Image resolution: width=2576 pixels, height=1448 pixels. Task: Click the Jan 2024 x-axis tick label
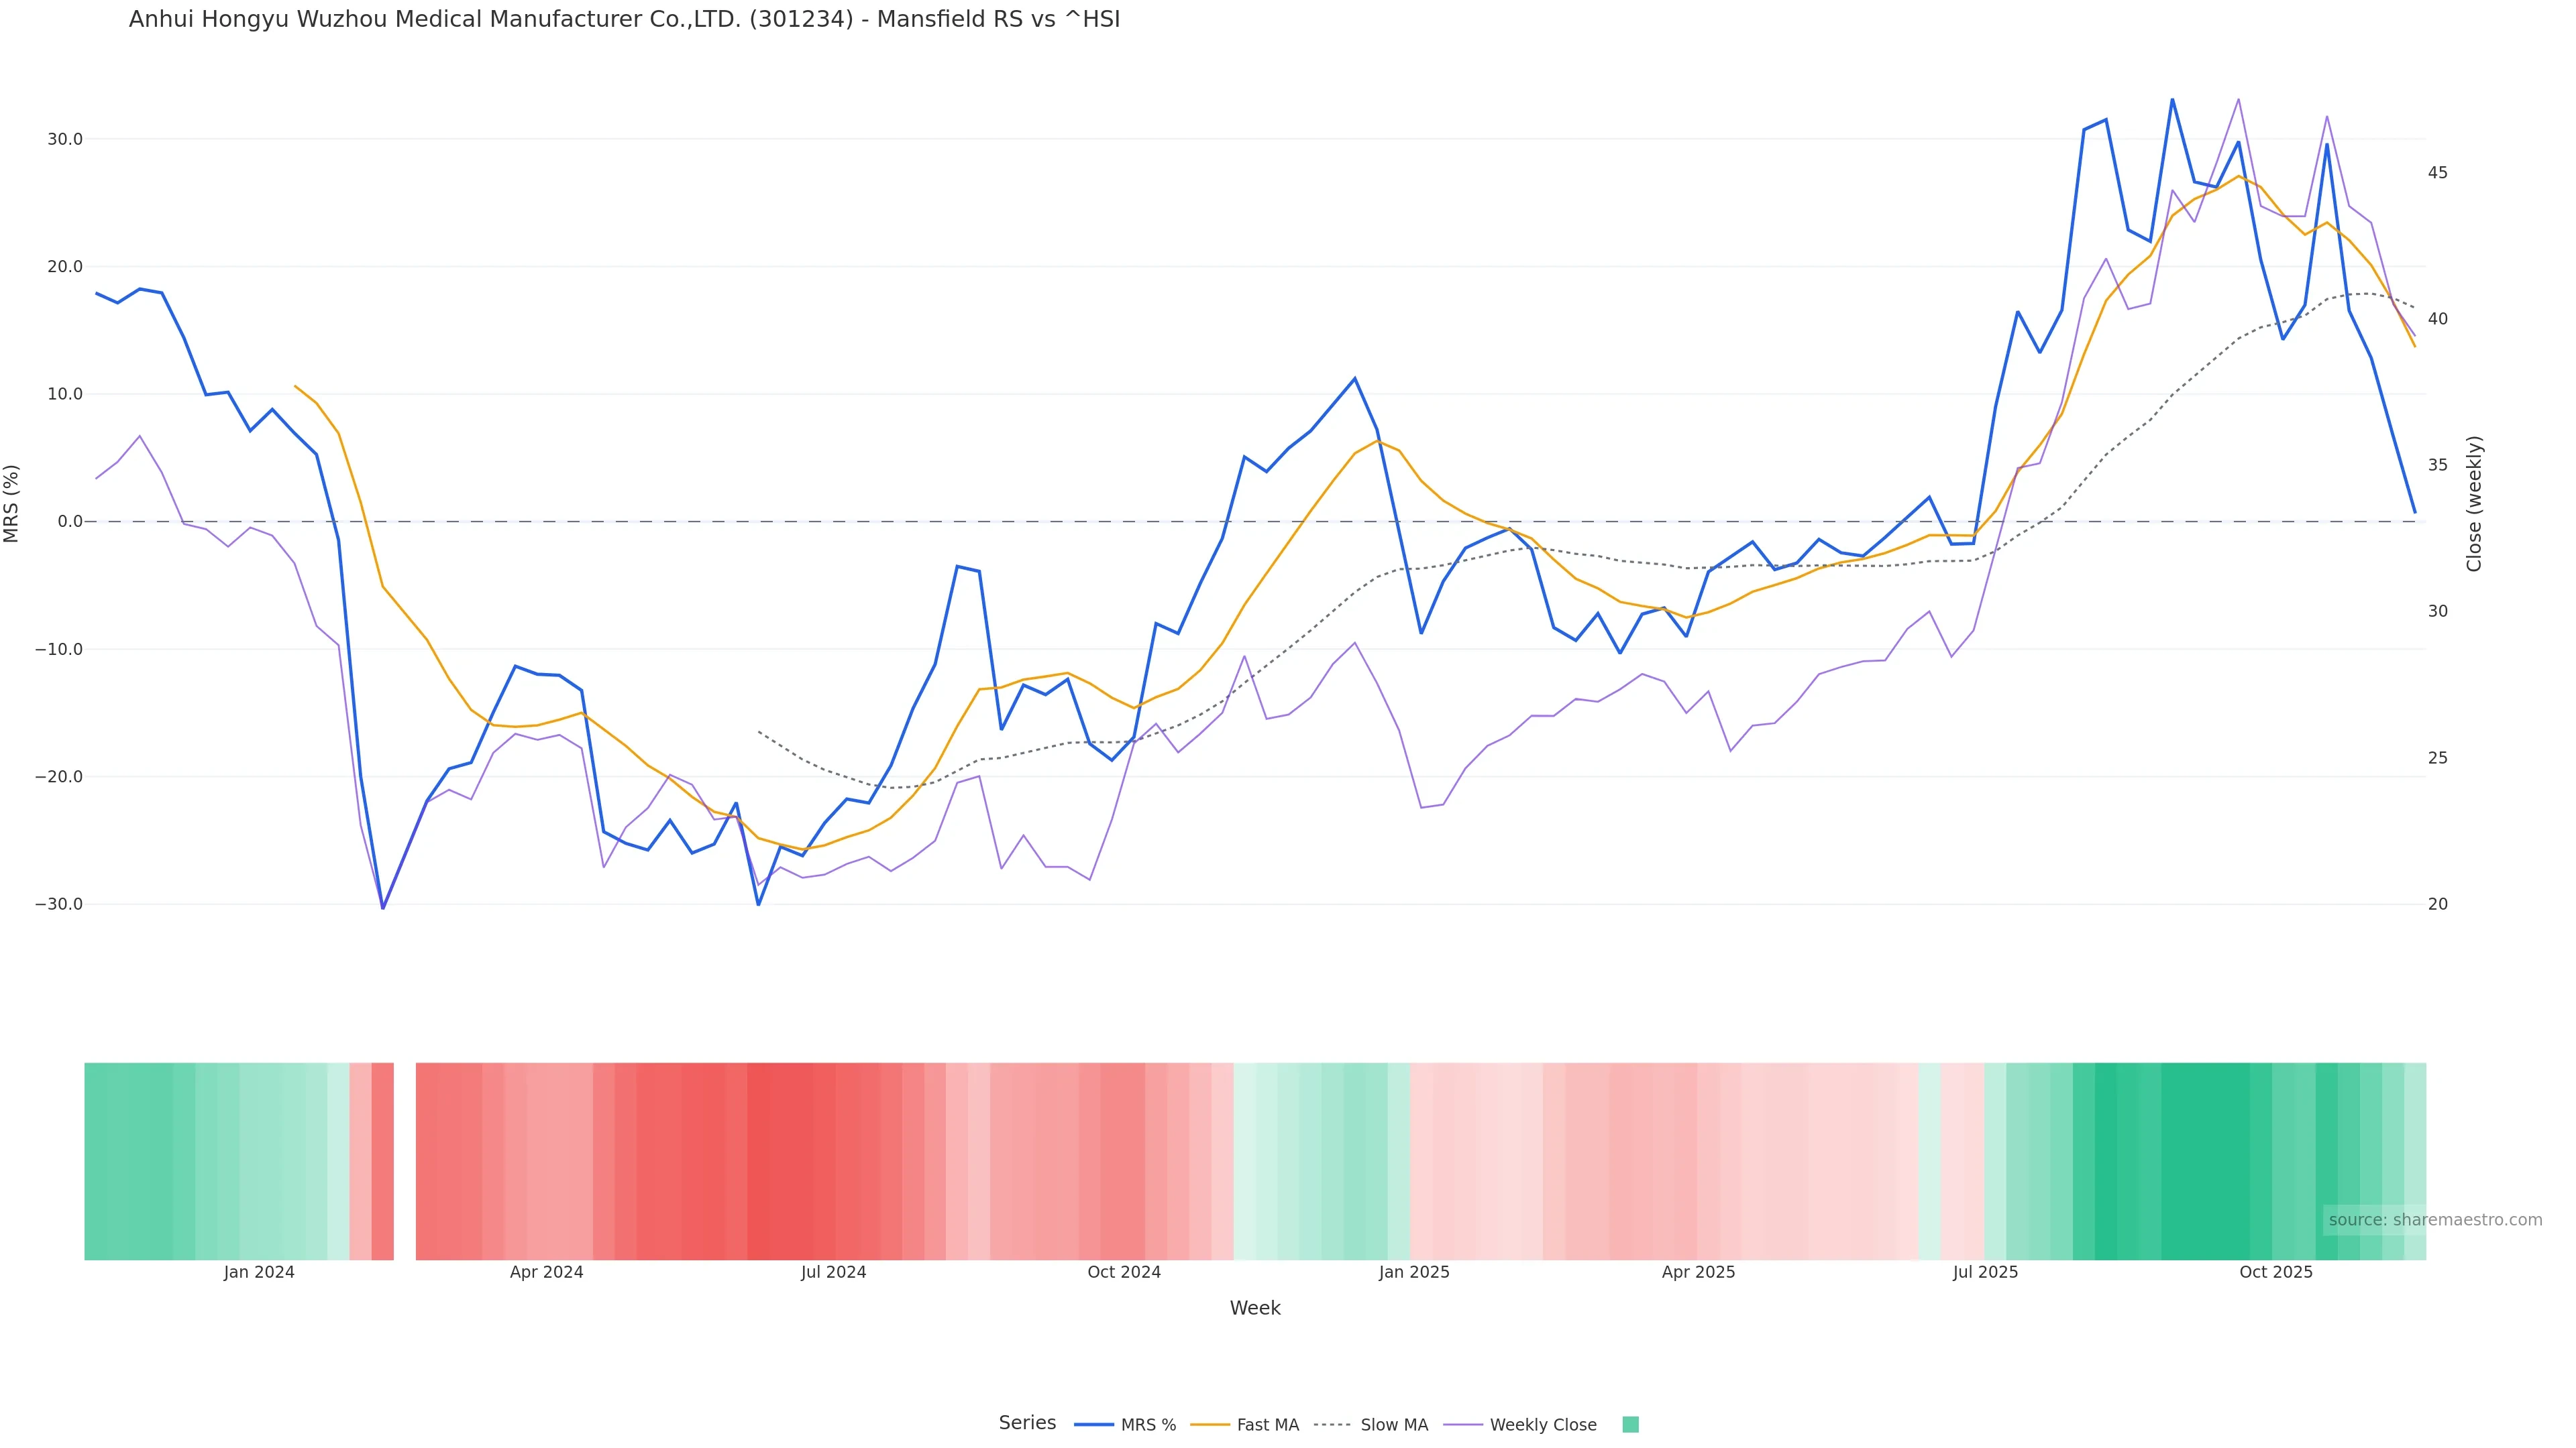click(x=259, y=1272)
